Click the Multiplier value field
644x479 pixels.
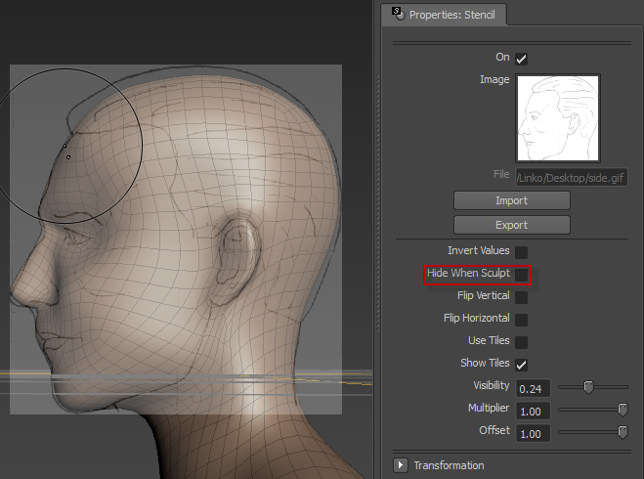coord(533,411)
